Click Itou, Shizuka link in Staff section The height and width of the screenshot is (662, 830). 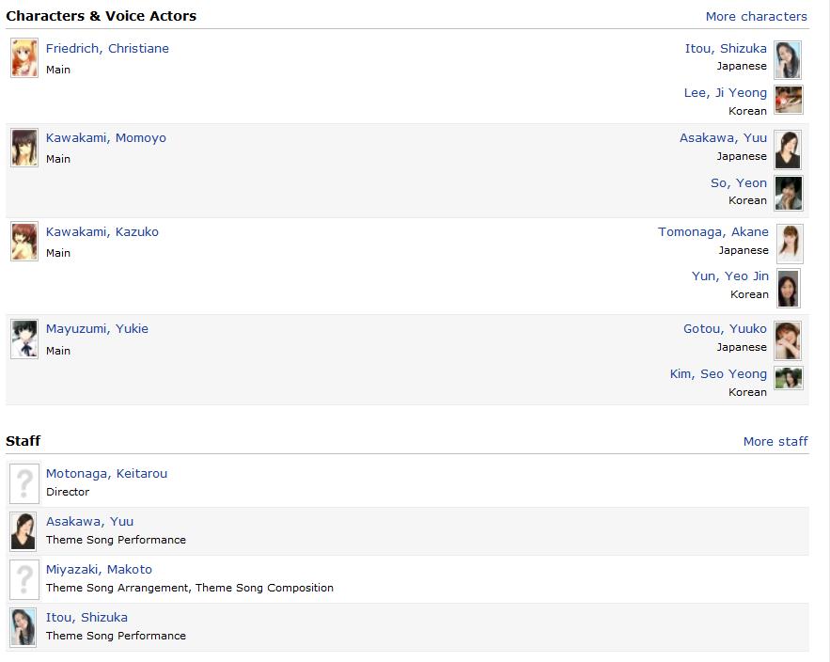click(86, 618)
